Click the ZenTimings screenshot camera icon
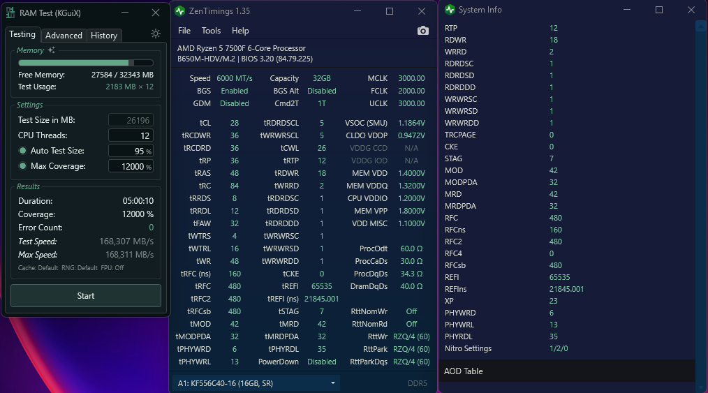Image resolution: width=708 pixels, height=393 pixels. coord(422,31)
